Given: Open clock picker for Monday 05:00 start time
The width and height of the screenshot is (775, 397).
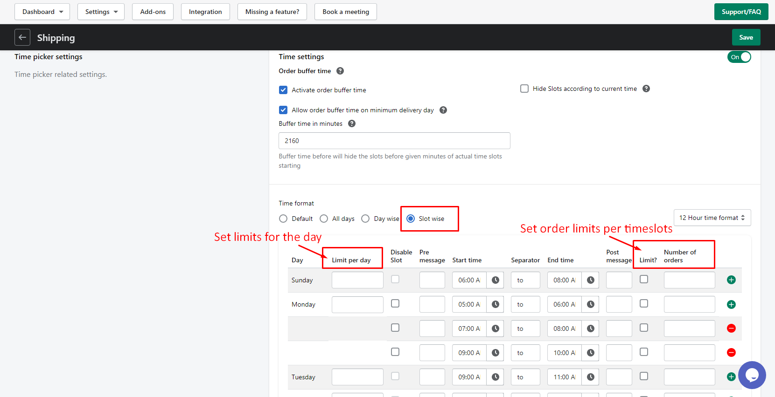Looking at the screenshot, I should (496, 304).
